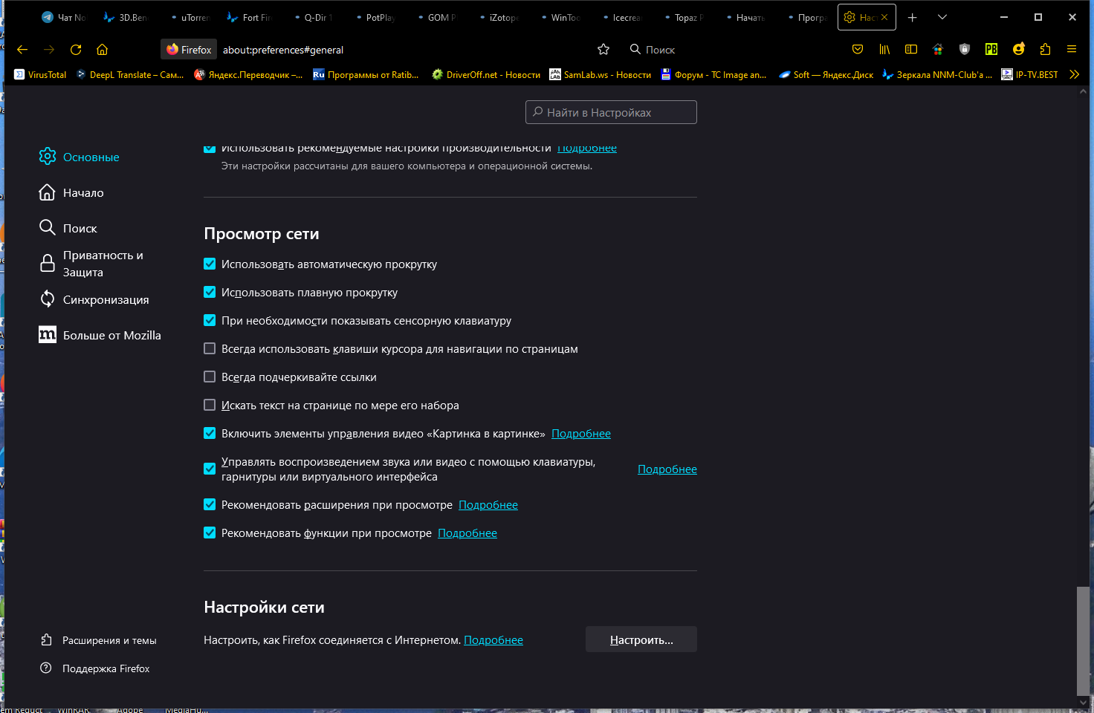
Task: Click the house icon next to Начало
Action: click(x=47, y=192)
